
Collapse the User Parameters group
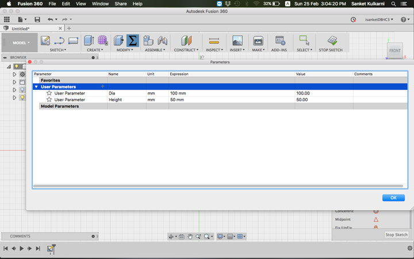click(36, 87)
